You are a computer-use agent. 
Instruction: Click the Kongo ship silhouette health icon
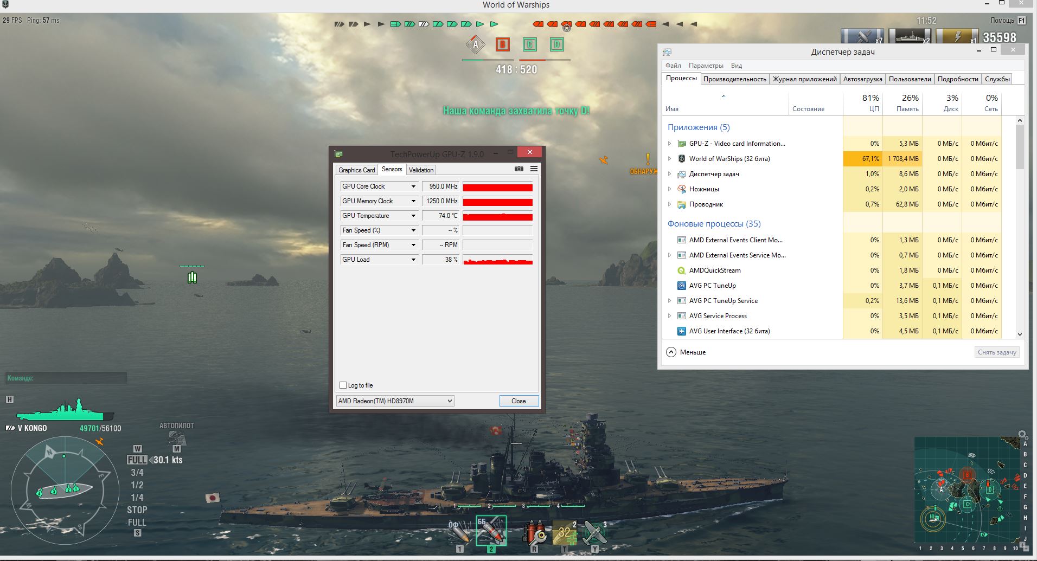(x=65, y=410)
